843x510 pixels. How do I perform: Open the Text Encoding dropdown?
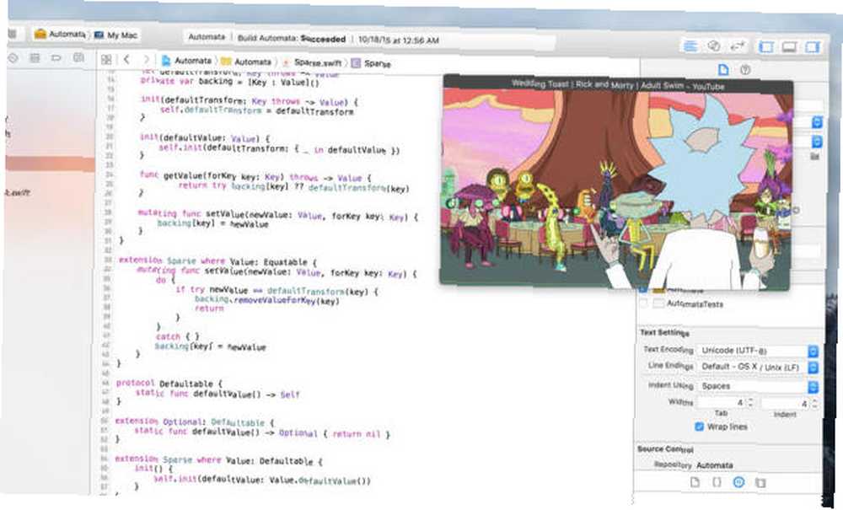(758, 351)
